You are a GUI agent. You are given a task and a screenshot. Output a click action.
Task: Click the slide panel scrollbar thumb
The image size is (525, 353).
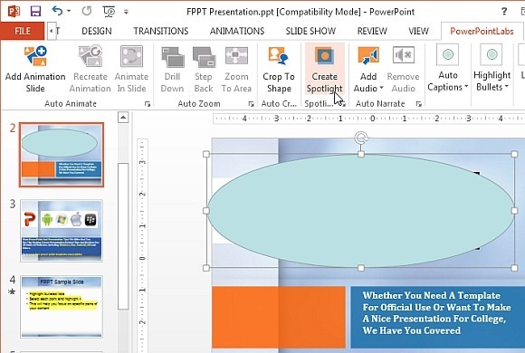(x=123, y=236)
